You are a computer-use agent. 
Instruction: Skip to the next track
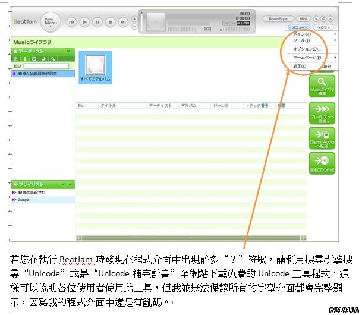123,22
